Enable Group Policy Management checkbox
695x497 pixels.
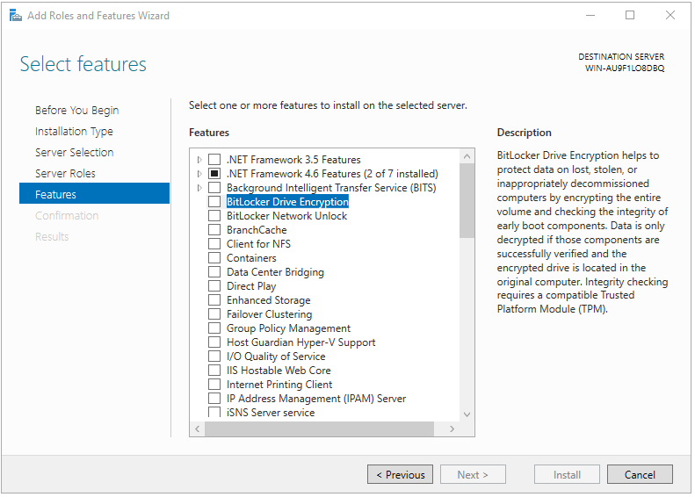pyautogui.click(x=214, y=328)
